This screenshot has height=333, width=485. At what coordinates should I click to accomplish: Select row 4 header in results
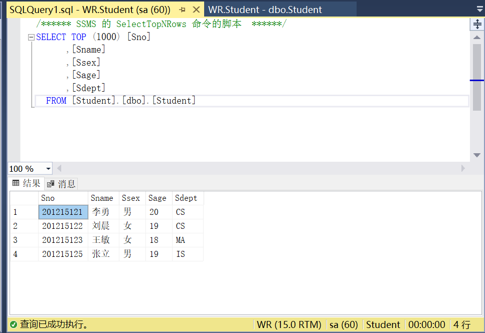coord(24,254)
